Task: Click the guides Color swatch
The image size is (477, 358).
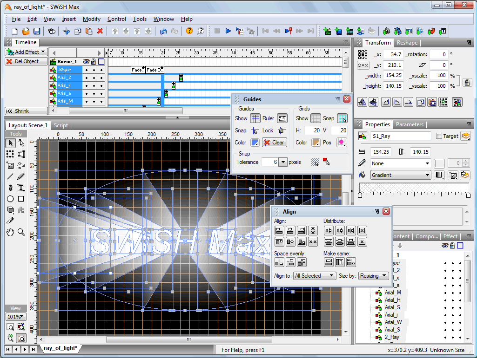Action: tap(255, 143)
